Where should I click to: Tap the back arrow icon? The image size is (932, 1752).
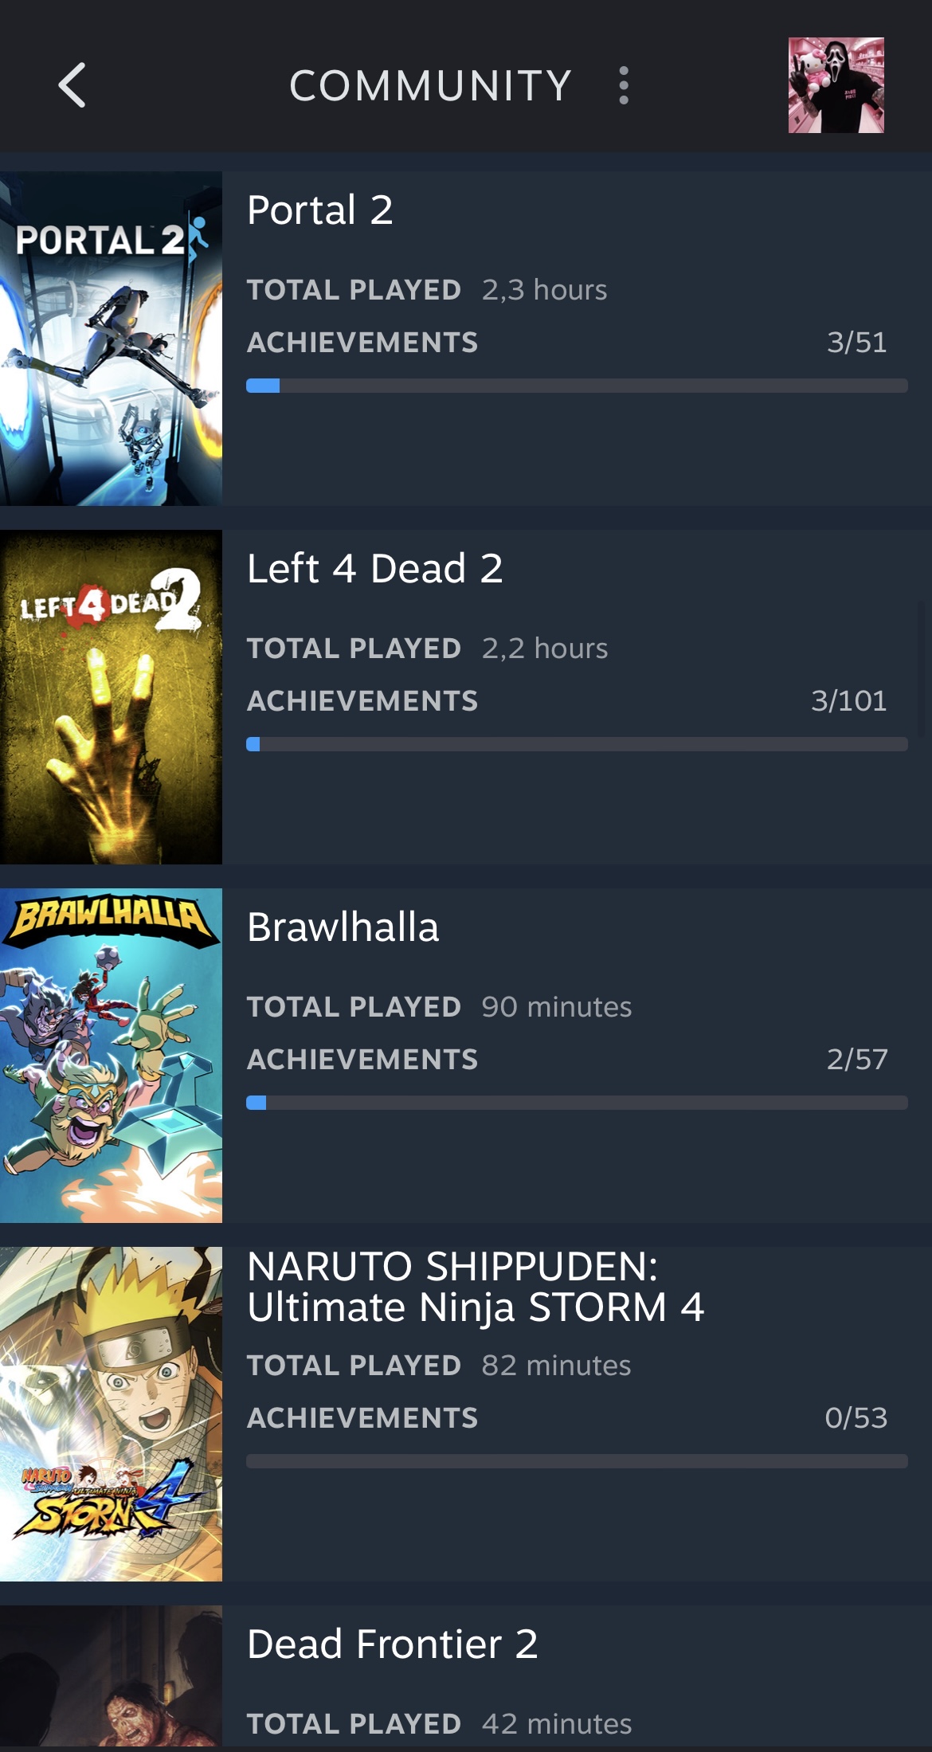click(72, 85)
